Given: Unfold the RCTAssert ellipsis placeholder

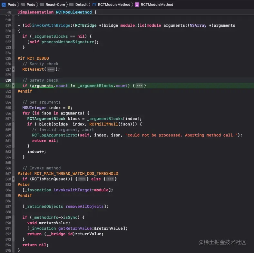Looking at the screenshot, I should tap(51, 69).
